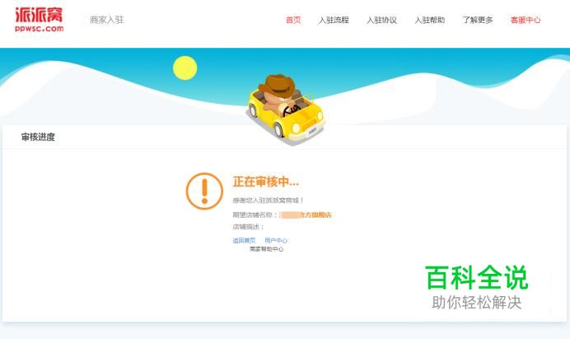Click the orange 官方旗舰店 store name
This screenshot has width=570, height=339.
click(x=315, y=214)
